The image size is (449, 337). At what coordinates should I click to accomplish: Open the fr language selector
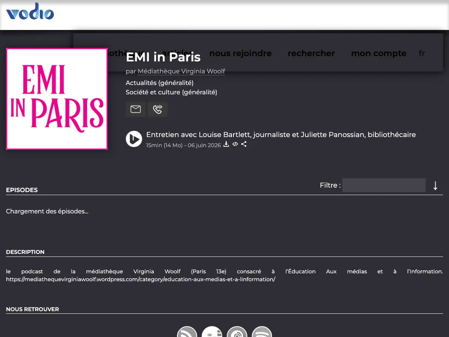pos(422,53)
